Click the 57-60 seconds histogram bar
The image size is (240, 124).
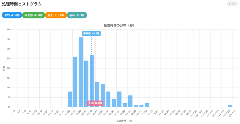pos(119,99)
